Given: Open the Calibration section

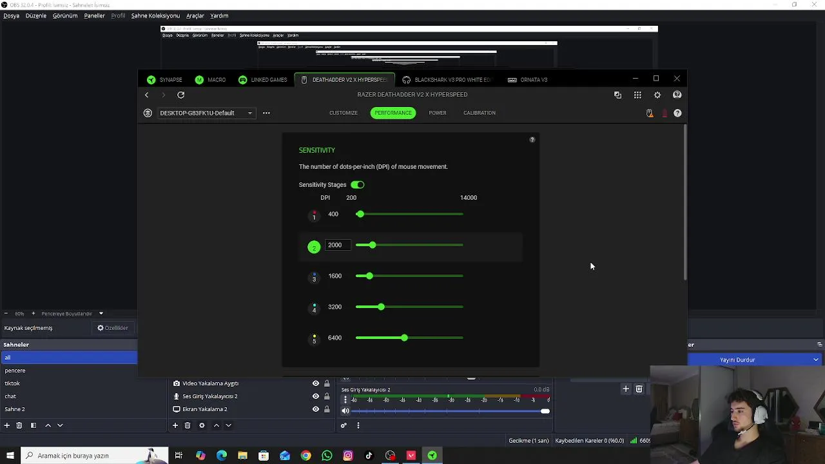Looking at the screenshot, I should (480, 113).
